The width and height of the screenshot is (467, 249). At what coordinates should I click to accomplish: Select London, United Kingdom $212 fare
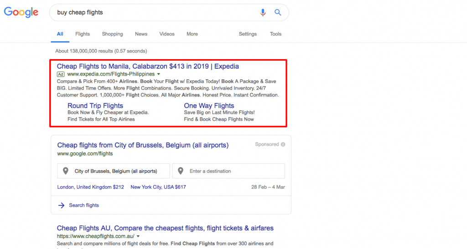click(x=91, y=187)
